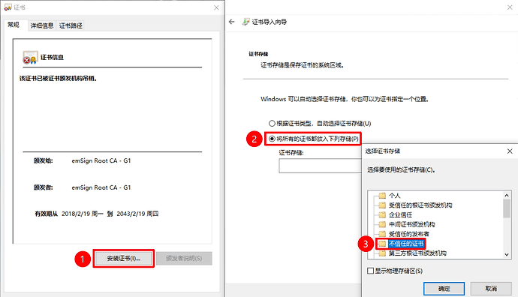Click the store list scroll up arrow
This screenshot has height=297, width=518.
(x=507, y=195)
